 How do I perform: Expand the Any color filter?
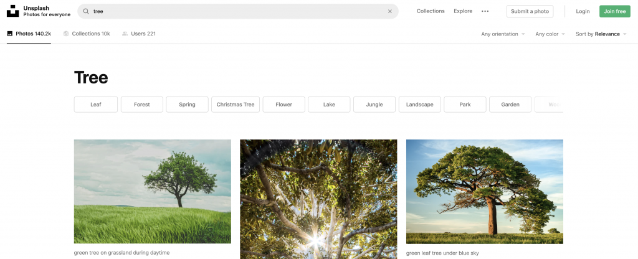coord(550,34)
